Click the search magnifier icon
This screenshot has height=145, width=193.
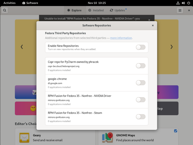(5, 10)
